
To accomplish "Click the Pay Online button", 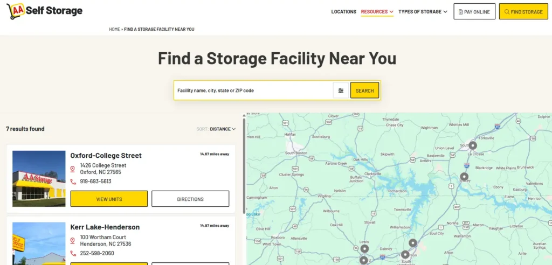I will click(x=474, y=11).
